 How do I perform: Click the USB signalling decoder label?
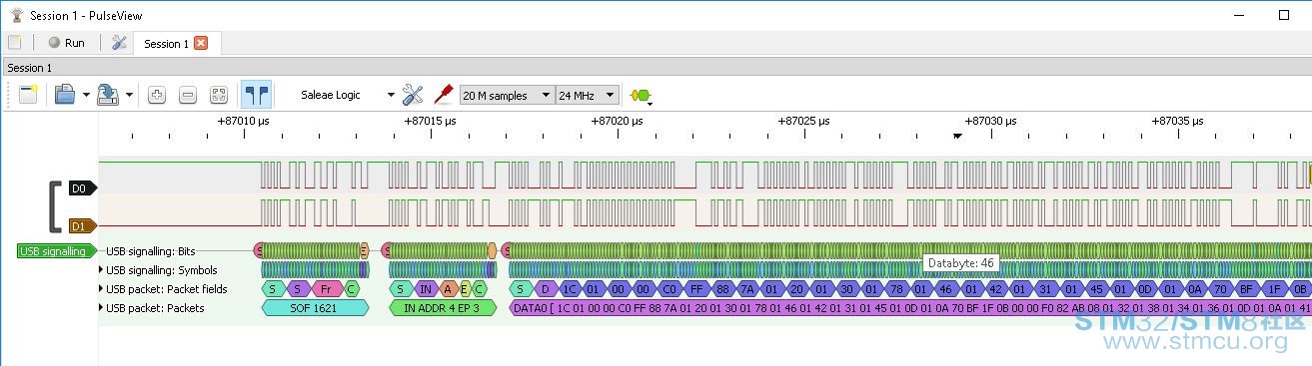tap(57, 251)
